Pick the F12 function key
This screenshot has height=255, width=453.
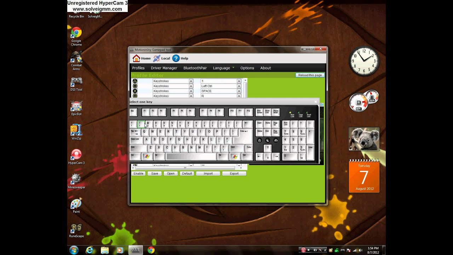point(249,112)
